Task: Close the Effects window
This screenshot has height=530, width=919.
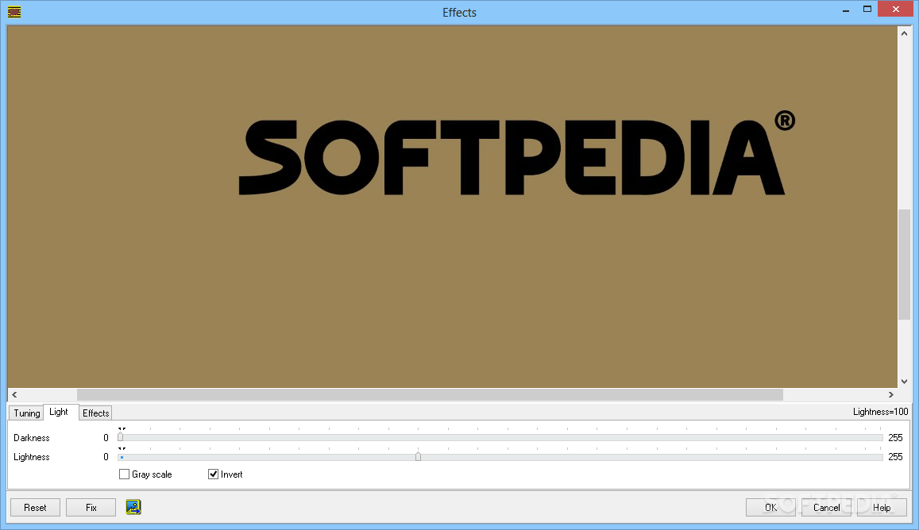Action: click(x=895, y=10)
